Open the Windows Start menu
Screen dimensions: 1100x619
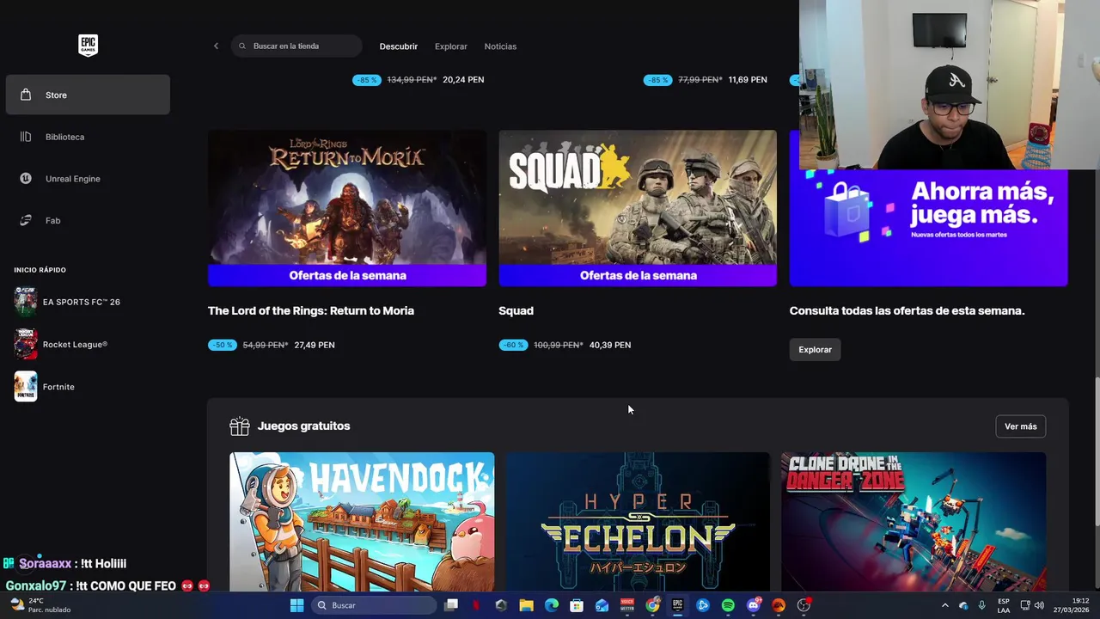pyautogui.click(x=296, y=605)
